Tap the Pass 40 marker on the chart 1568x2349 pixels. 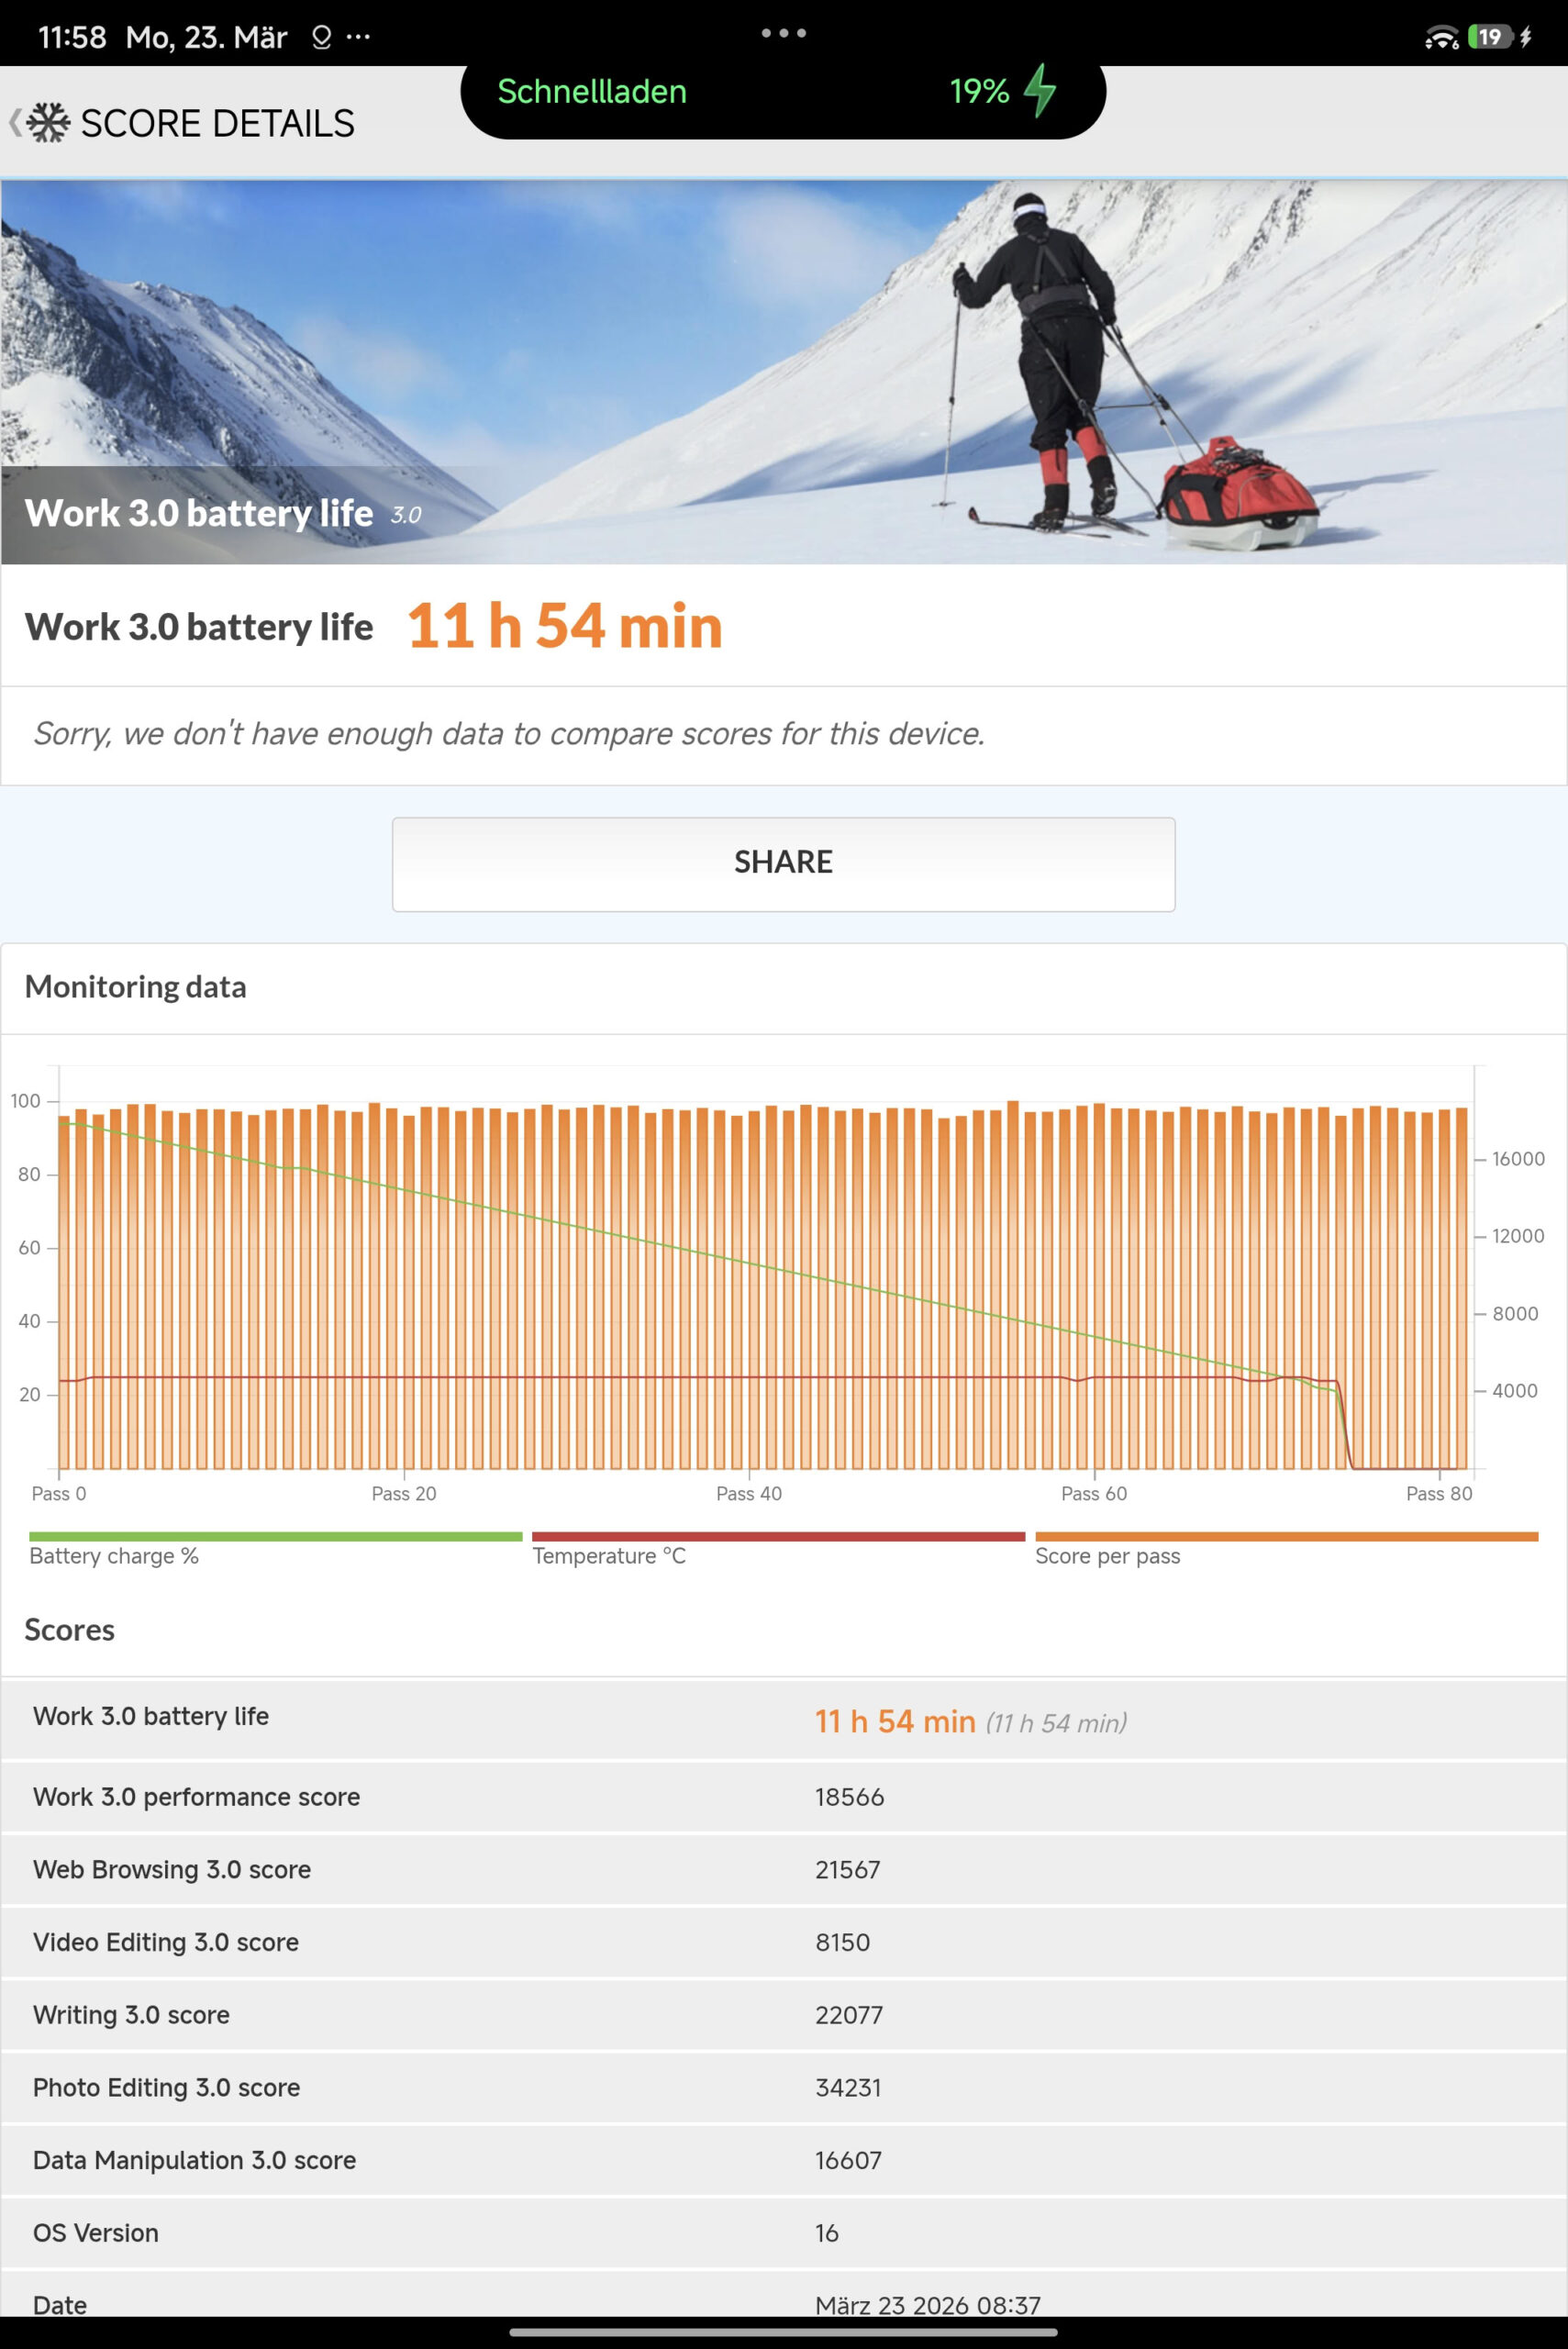click(749, 1492)
